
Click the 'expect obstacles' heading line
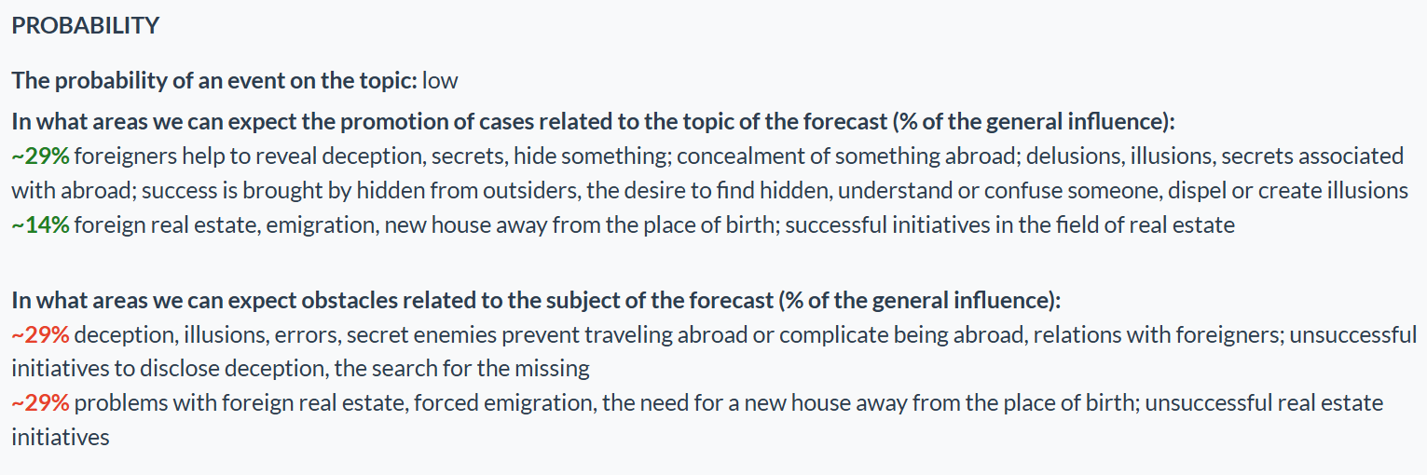click(536, 302)
